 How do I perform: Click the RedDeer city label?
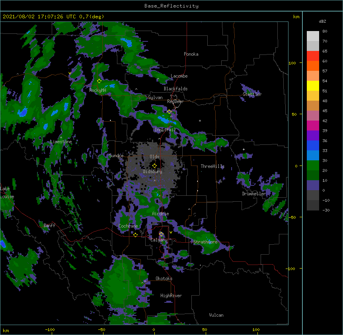tap(175, 101)
